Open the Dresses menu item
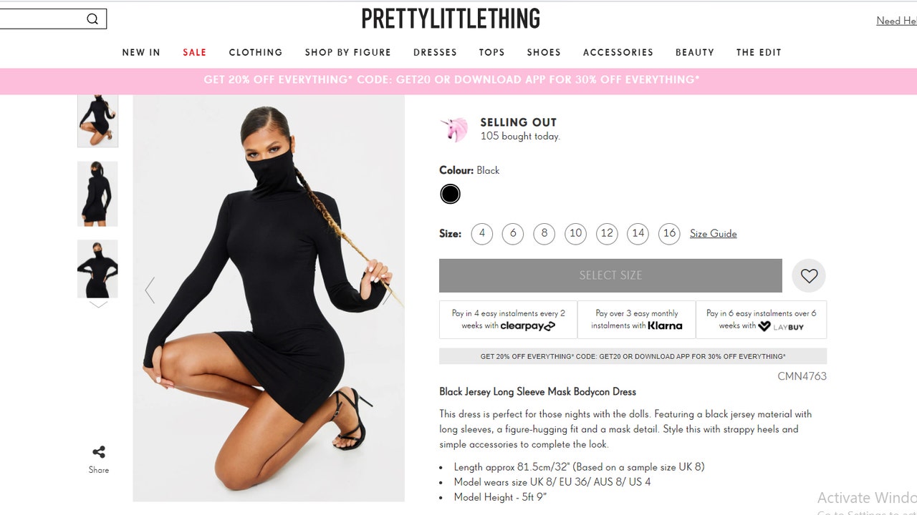This screenshot has height=515, width=917. (x=435, y=52)
